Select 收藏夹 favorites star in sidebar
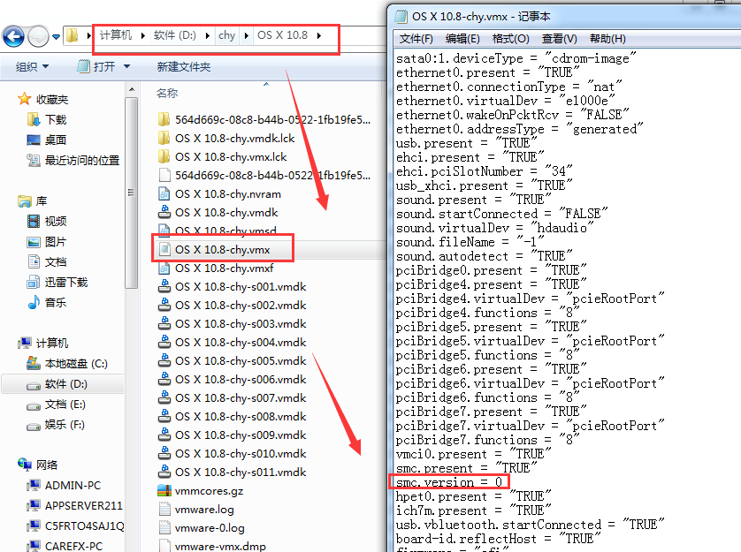The width and height of the screenshot is (741, 552). [x=42, y=99]
